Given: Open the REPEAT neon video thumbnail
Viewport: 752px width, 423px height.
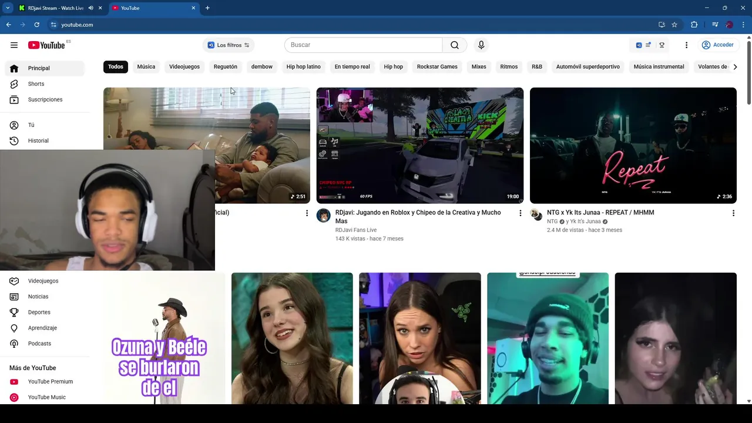Looking at the screenshot, I should [633, 146].
